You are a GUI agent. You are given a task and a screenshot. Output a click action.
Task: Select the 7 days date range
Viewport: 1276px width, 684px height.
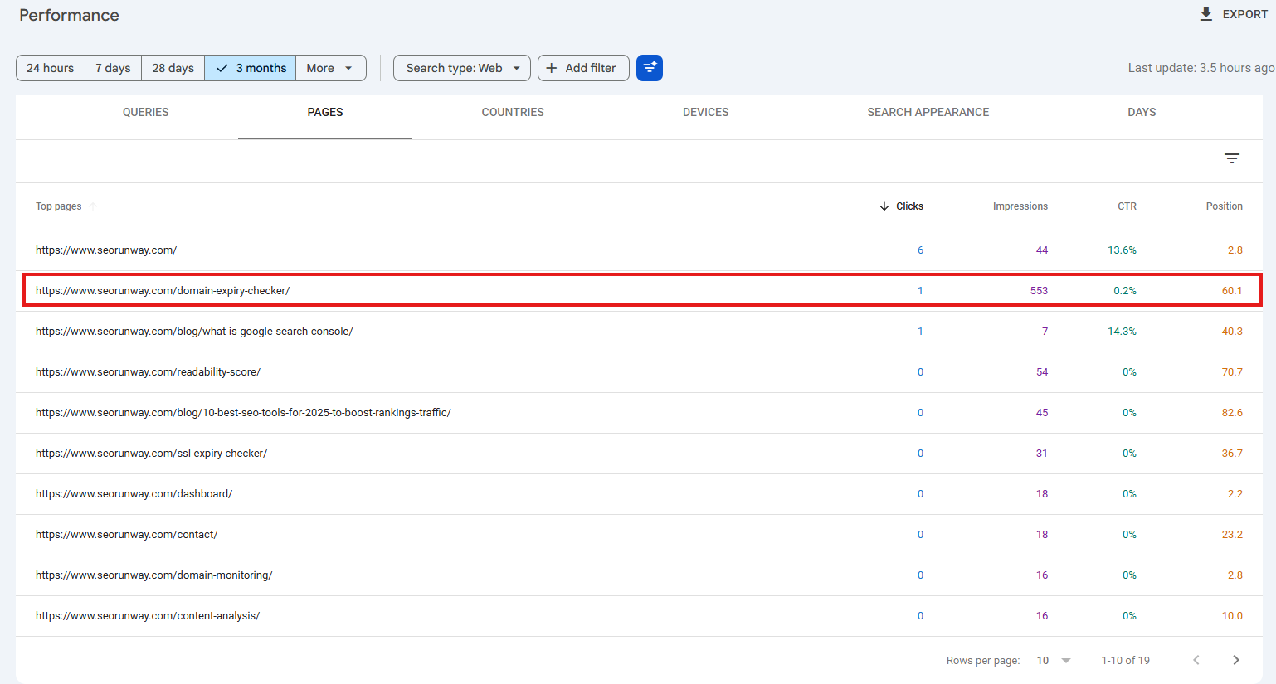(x=113, y=68)
